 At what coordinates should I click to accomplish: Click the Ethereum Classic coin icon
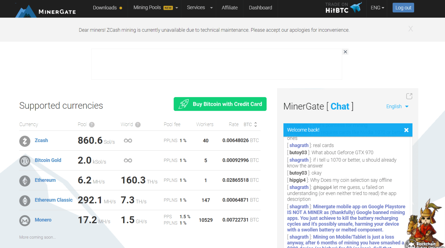[x=25, y=201]
